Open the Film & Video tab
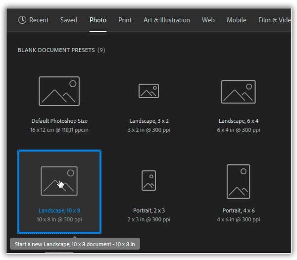297x260 pixels. tap(274, 20)
